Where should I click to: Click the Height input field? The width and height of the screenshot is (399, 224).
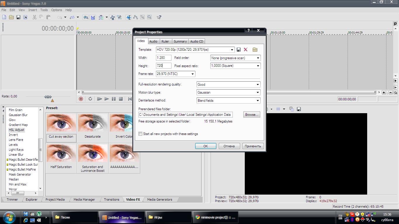coord(164,66)
